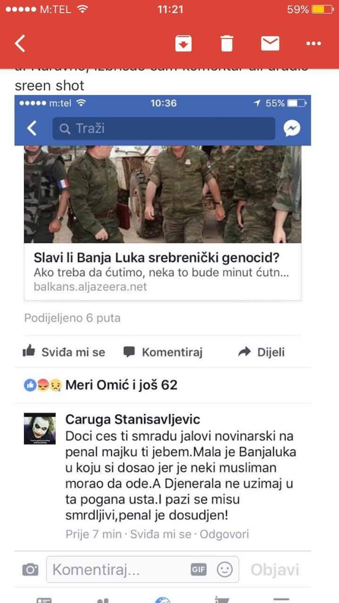Open the Al Jazeera article photo
This screenshot has height=603, width=339.
tap(163, 194)
